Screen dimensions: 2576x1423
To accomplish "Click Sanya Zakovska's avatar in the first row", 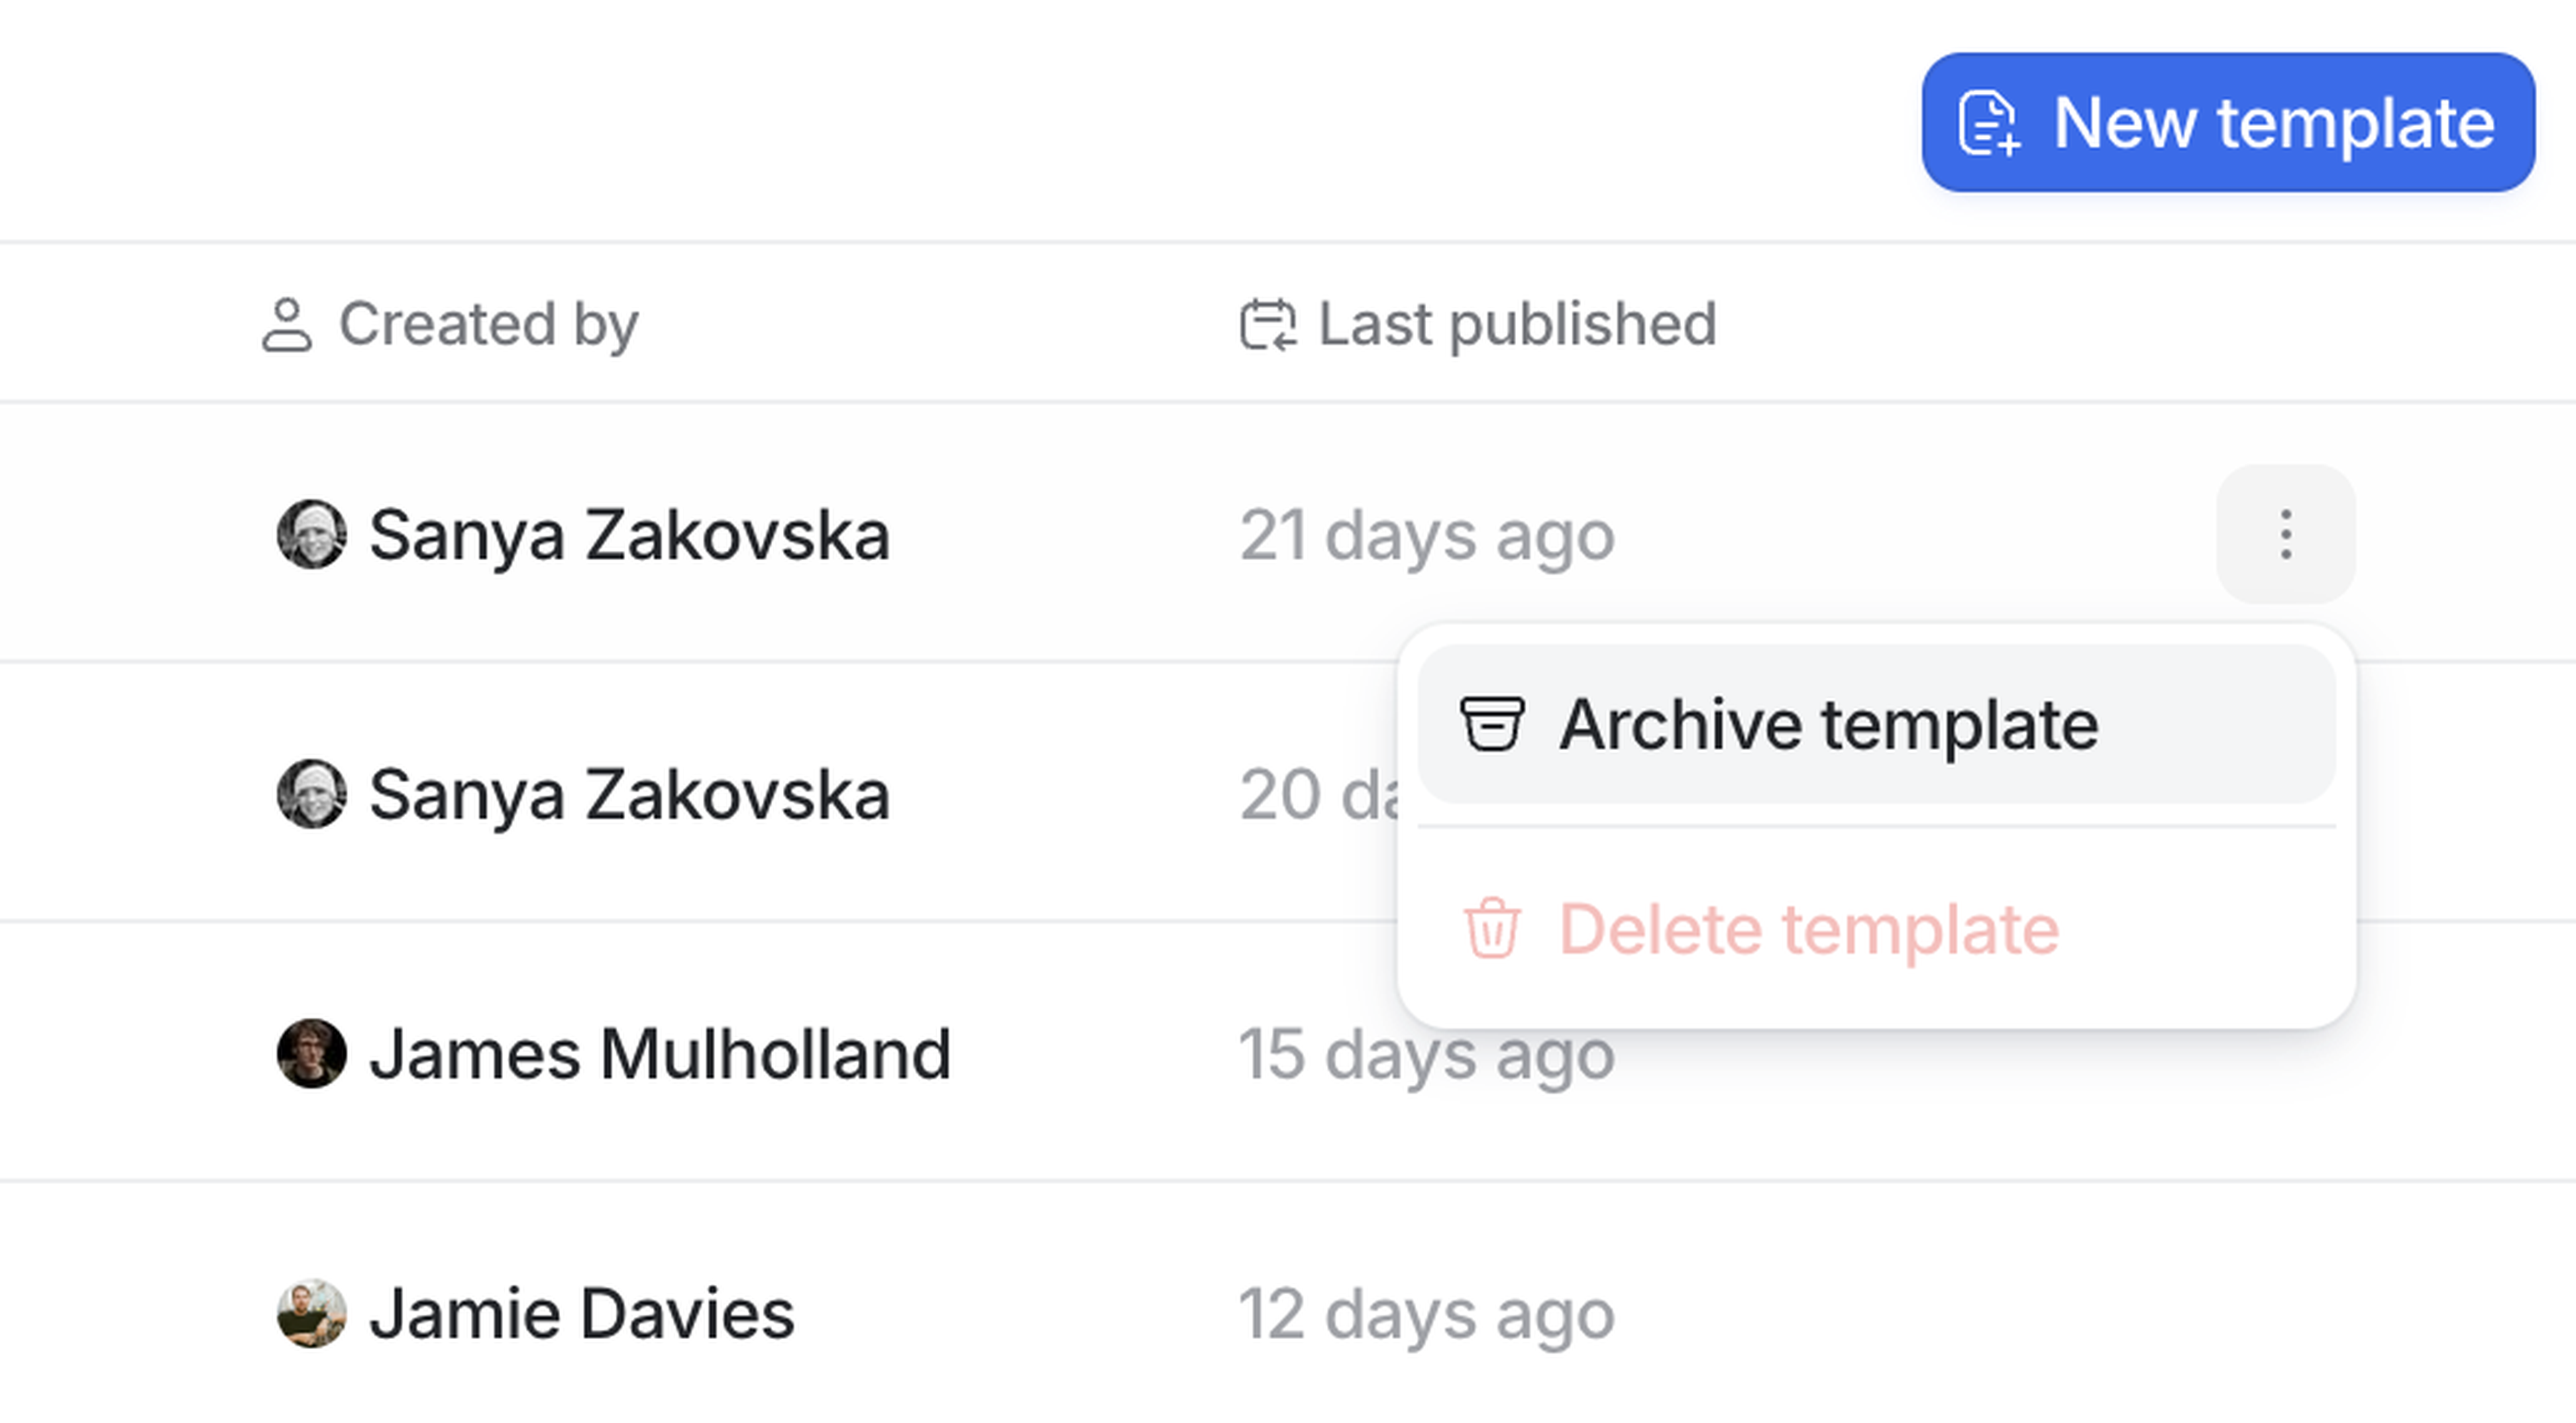I will [x=312, y=534].
